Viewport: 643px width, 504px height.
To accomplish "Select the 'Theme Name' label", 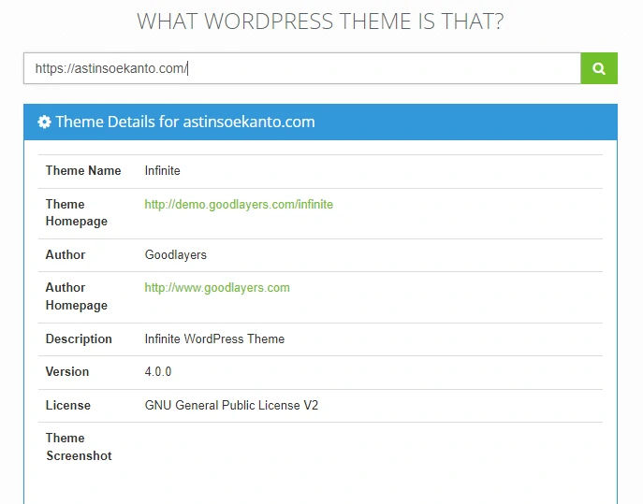I will point(83,170).
